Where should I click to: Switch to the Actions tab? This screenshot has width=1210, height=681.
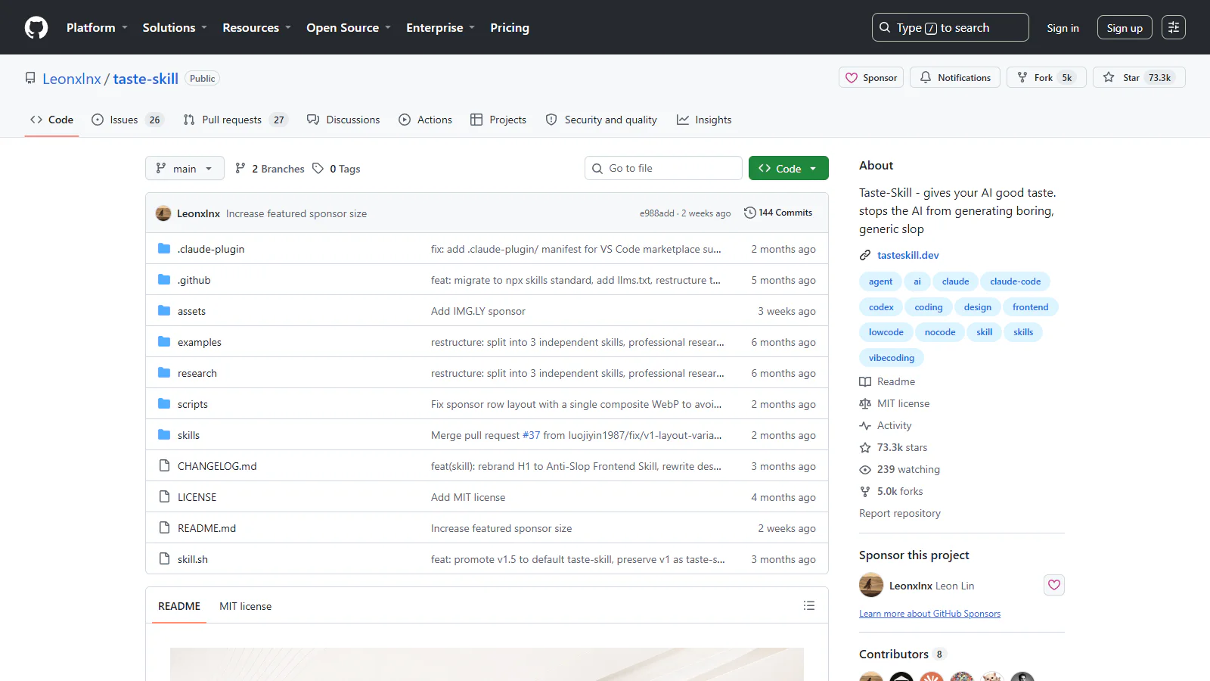click(425, 120)
